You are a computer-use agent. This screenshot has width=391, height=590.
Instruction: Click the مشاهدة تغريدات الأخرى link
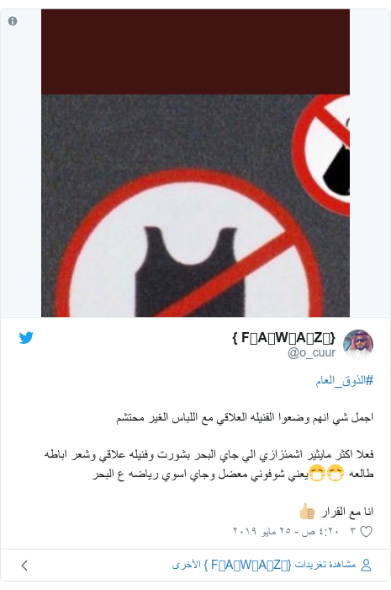[x=264, y=565]
